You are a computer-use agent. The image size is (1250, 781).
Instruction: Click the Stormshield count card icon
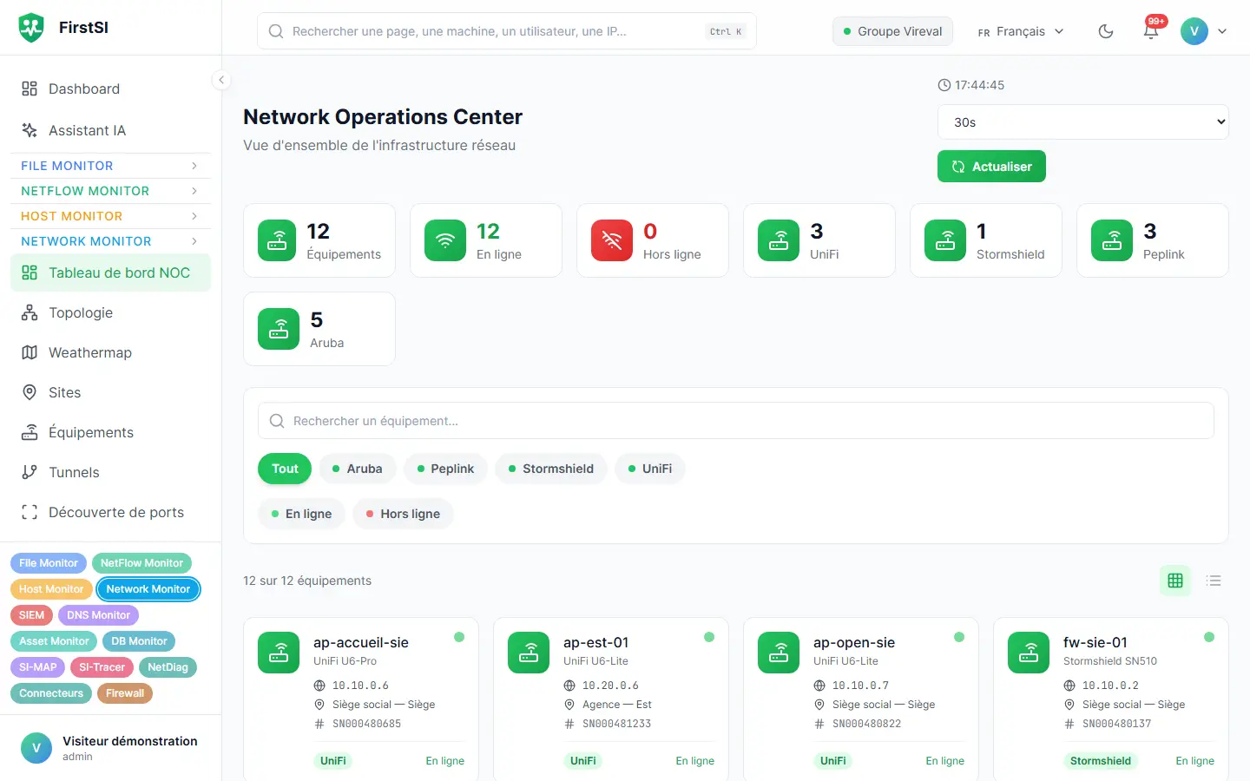945,240
